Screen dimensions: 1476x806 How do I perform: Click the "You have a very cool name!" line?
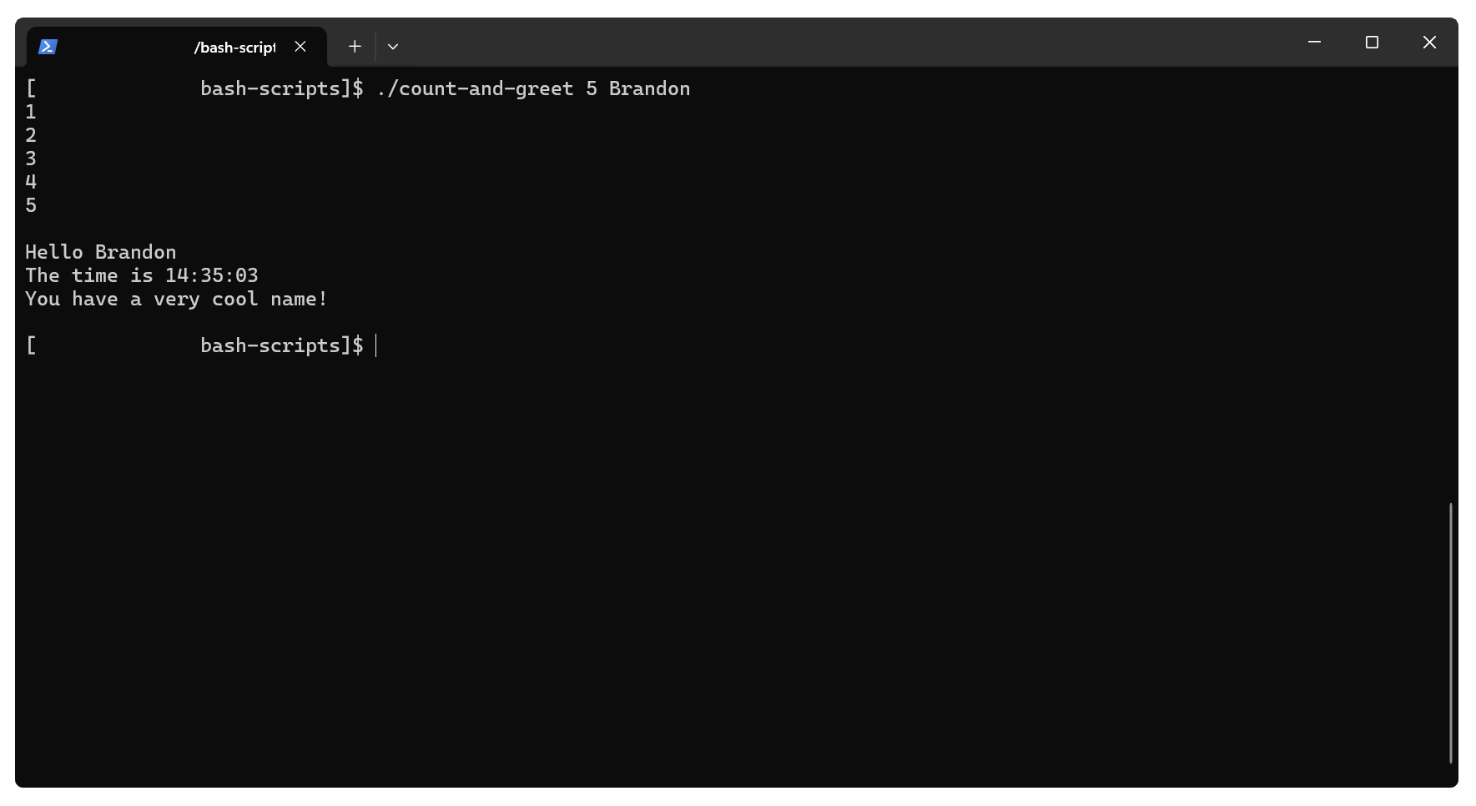[x=176, y=300]
